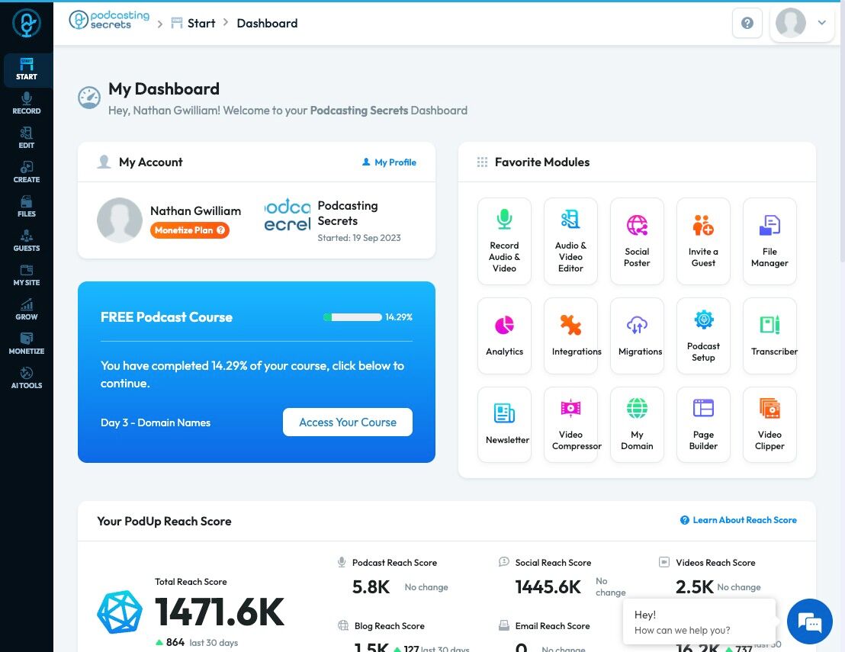
Task: Select Start in the sidebar
Action: click(x=27, y=69)
